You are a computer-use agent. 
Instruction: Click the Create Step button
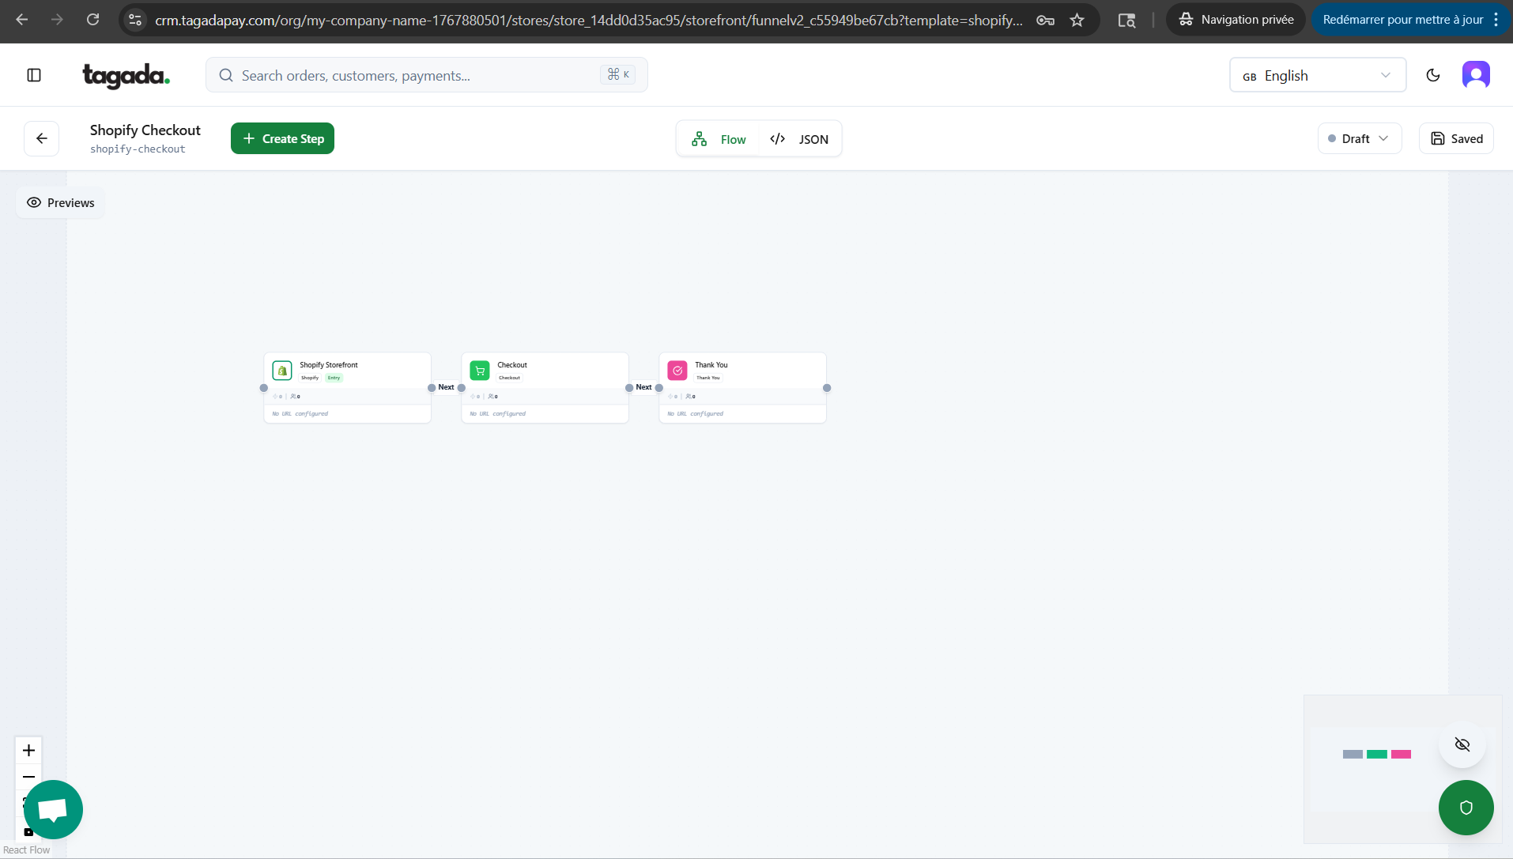[282, 139]
